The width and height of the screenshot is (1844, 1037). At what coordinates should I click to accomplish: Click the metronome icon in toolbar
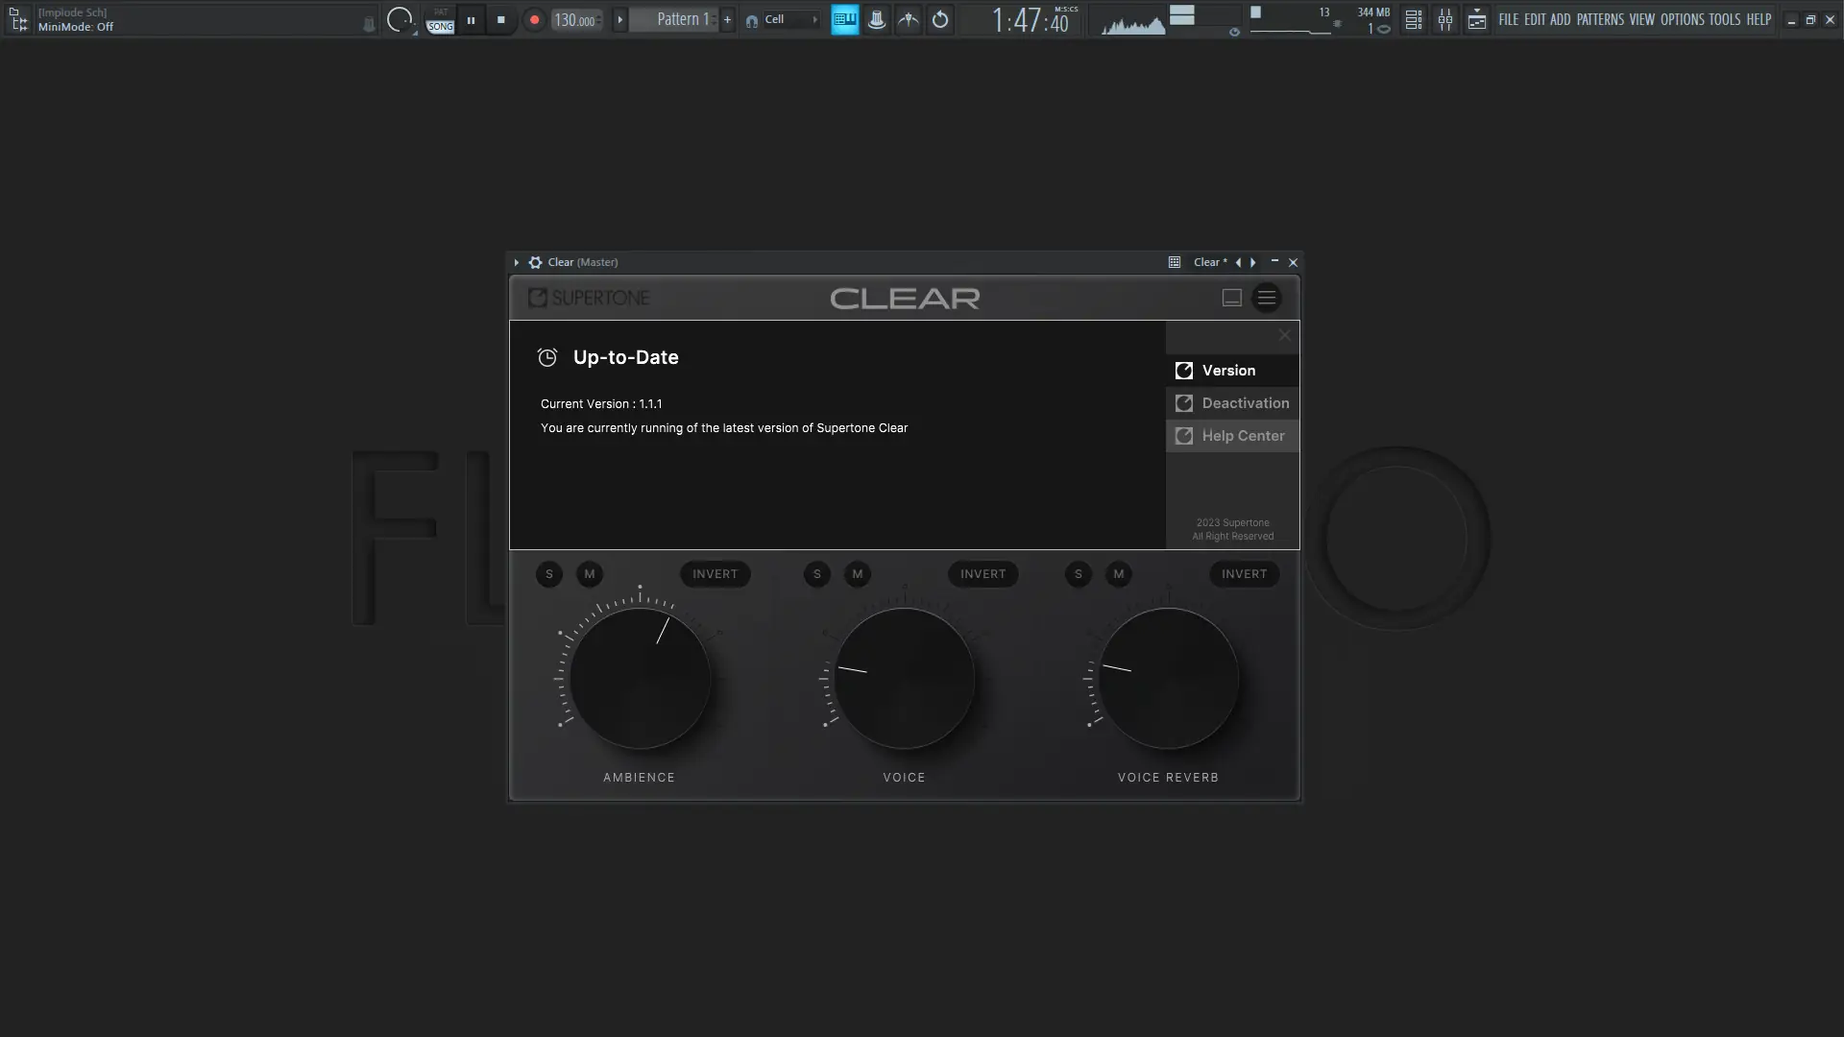coord(876,19)
